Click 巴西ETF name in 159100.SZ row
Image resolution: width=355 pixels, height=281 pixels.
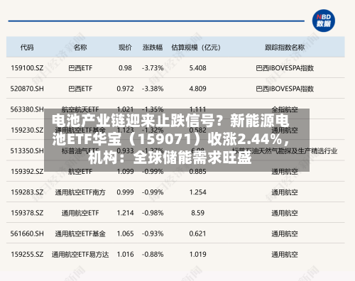80,68
